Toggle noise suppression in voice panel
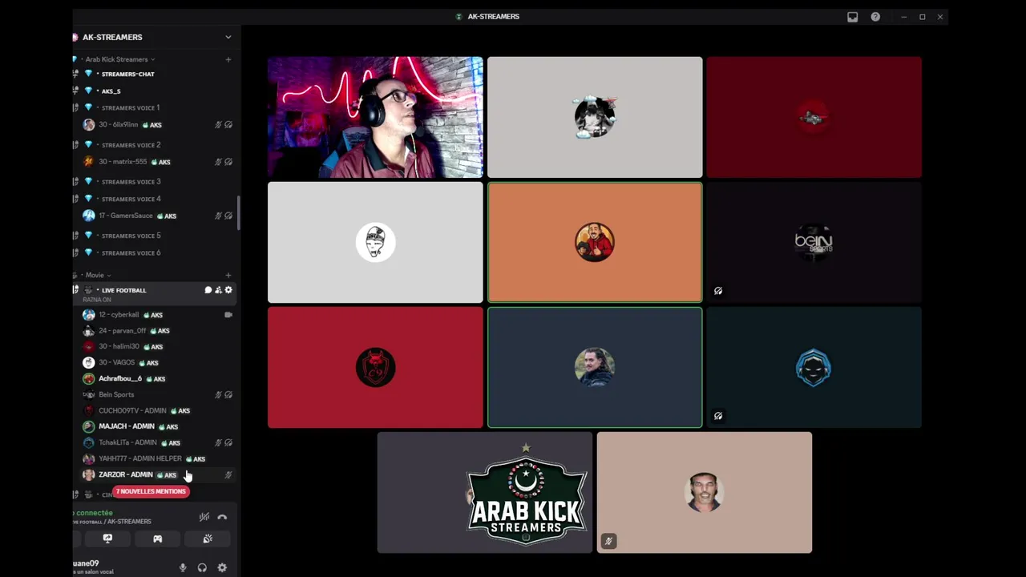Image resolution: width=1026 pixels, height=577 pixels. (x=204, y=517)
